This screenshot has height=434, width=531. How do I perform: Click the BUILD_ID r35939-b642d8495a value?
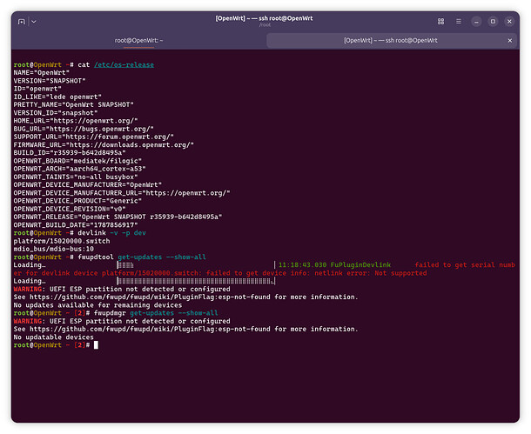(x=90, y=153)
